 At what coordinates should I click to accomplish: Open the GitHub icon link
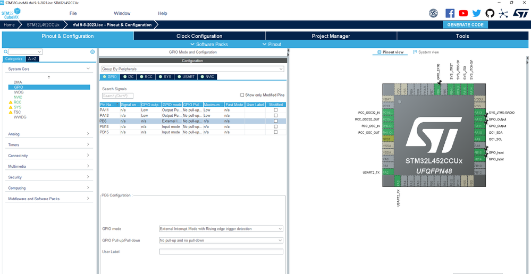(x=490, y=13)
